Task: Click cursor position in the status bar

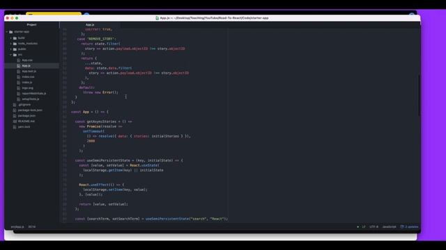Action: pyautogui.click(x=32, y=227)
